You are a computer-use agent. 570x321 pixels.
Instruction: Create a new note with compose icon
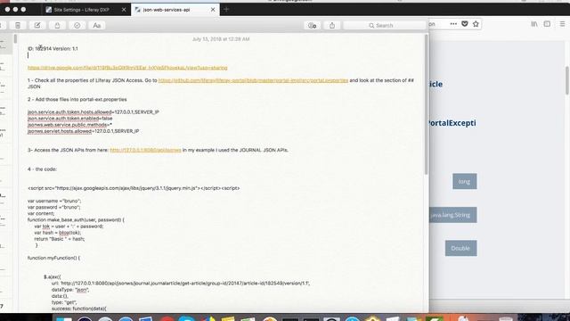[37, 26]
